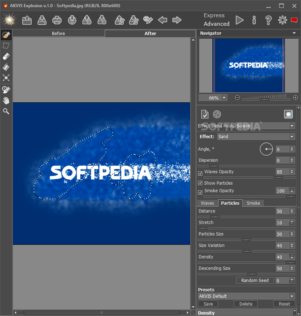Switch to the After tab
Image resolution: width=301 pixels, height=316 pixels.
tap(150, 33)
